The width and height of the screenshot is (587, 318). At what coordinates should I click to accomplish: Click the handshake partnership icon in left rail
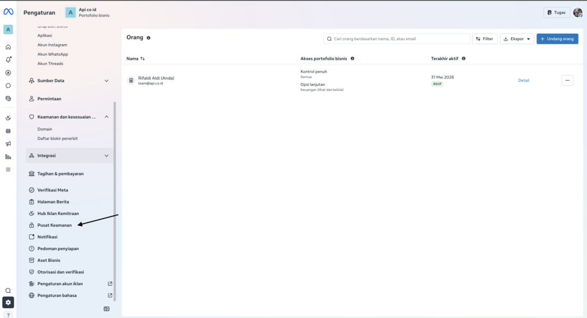pos(8,118)
